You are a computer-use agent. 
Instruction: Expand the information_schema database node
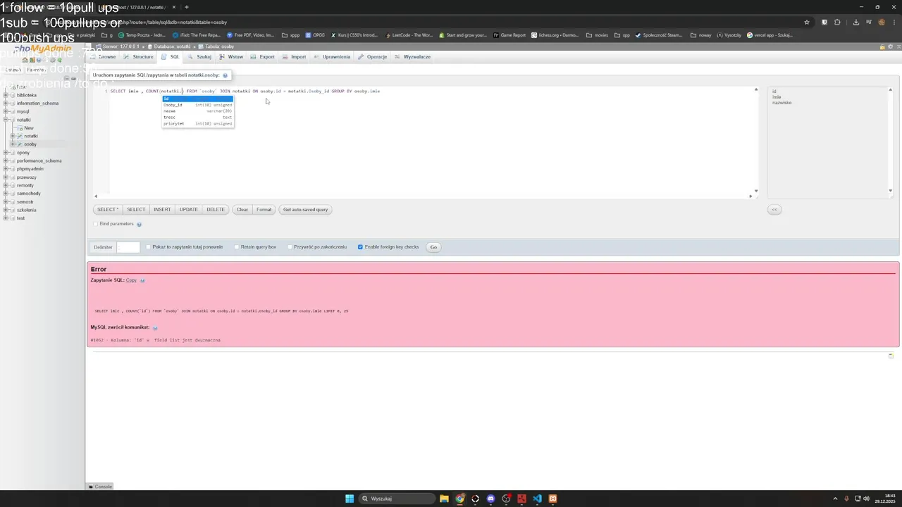coord(6,104)
